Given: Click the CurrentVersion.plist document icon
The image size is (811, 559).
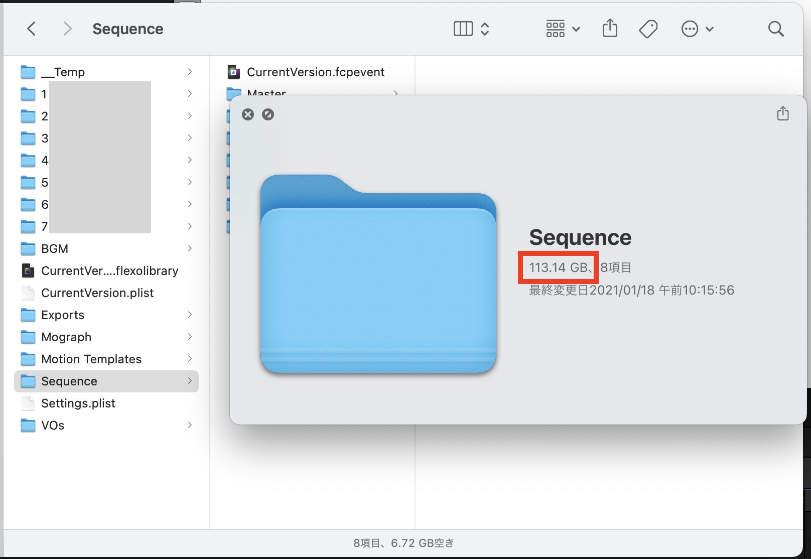Looking at the screenshot, I should pyautogui.click(x=28, y=293).
